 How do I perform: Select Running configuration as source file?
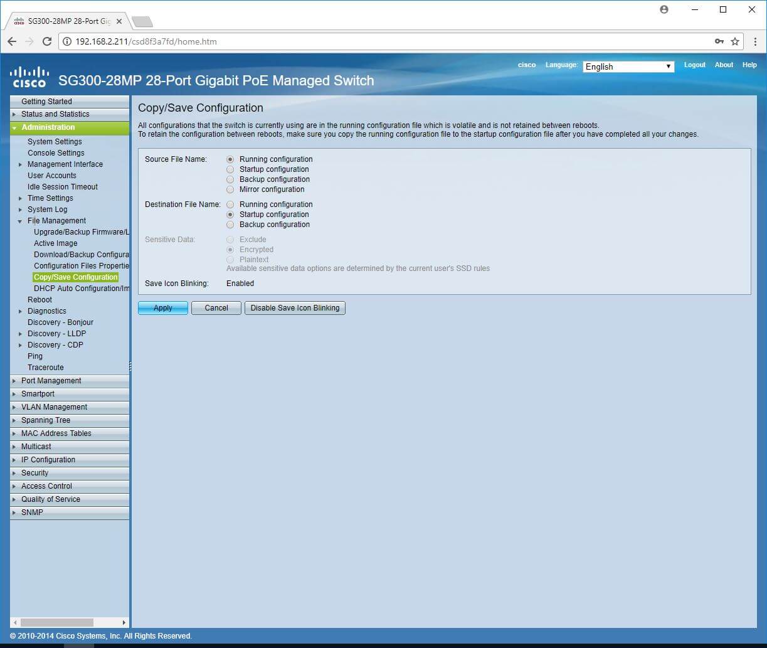point(230,159)
